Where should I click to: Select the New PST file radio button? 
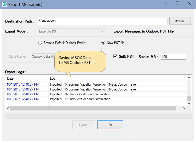point(104,43)
